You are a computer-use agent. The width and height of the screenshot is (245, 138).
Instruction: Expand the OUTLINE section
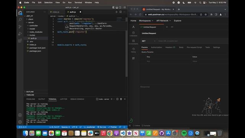pos(30,92)
